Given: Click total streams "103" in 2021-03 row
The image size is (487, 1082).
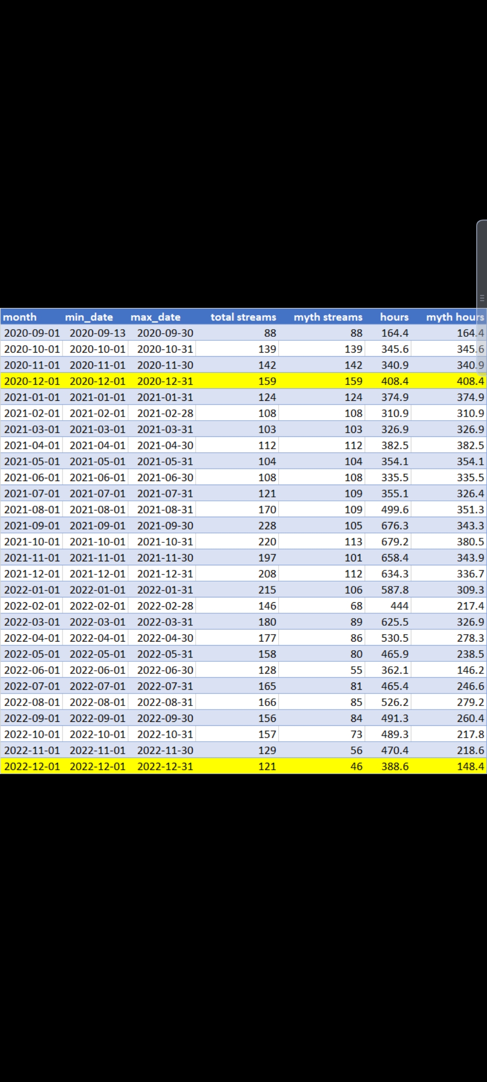Looking at the screenshot, I should [267, 429].
